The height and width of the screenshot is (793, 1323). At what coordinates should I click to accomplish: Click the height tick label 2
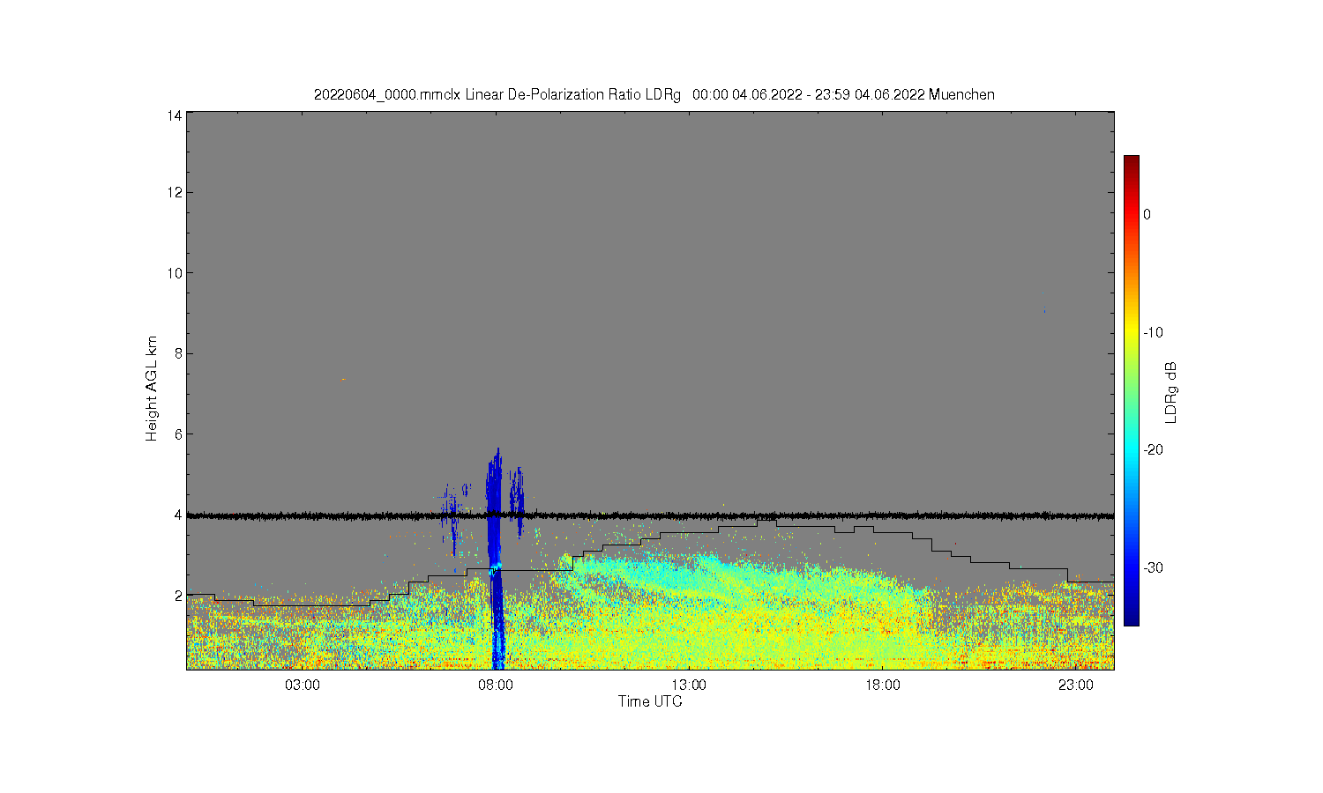tap(178, 596)
